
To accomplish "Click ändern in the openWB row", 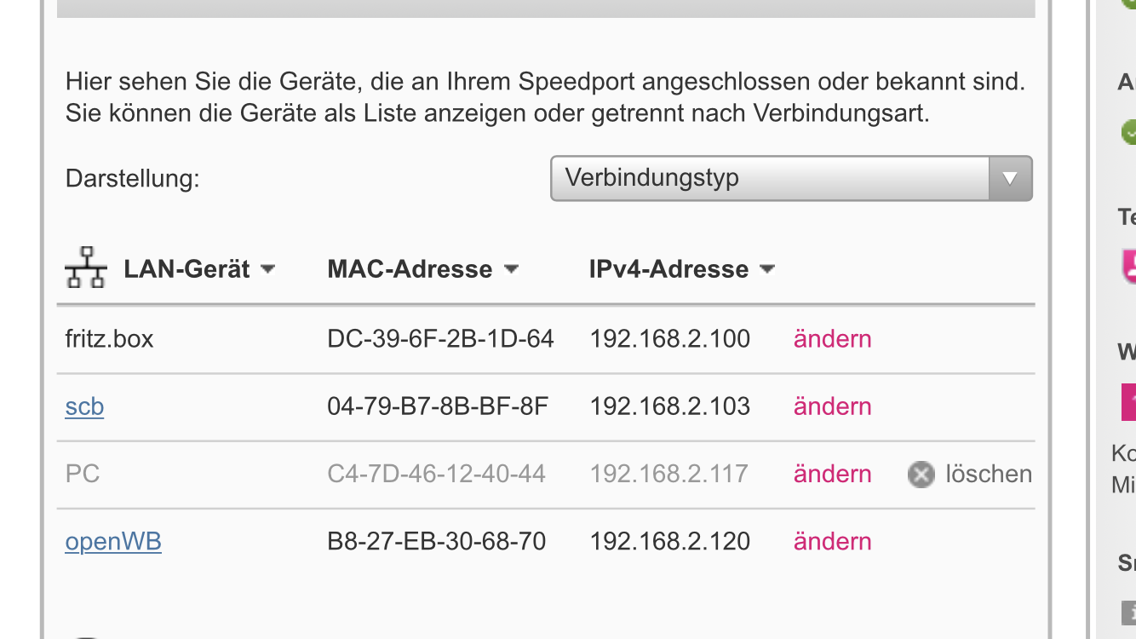I will pyautogui.click(x=832, y=541).
